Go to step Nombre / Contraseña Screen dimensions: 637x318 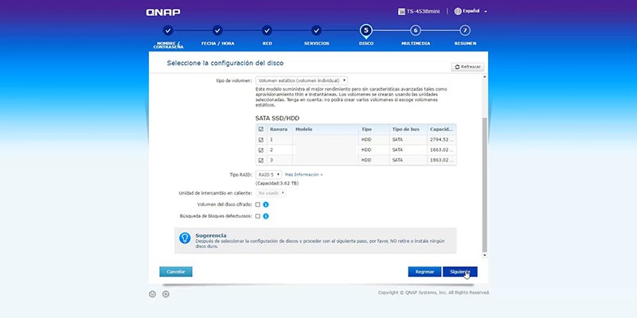(168, 37)
